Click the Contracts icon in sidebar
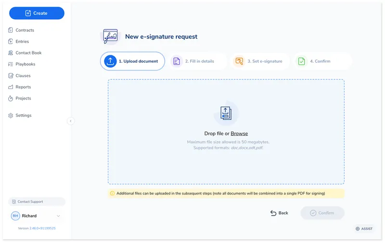The height and width of the screenshot is (243, 385). 11,30
